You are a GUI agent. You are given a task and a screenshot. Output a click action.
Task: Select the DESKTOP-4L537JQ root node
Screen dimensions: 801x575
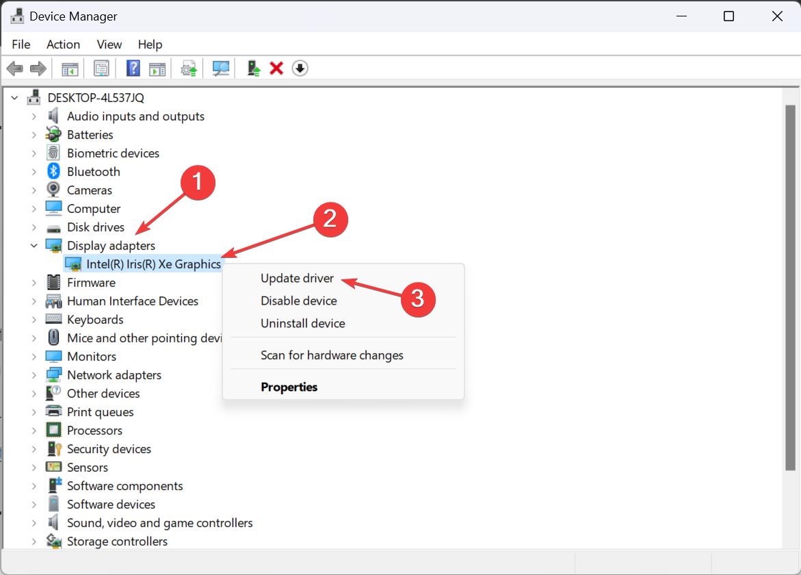(96, 98)
